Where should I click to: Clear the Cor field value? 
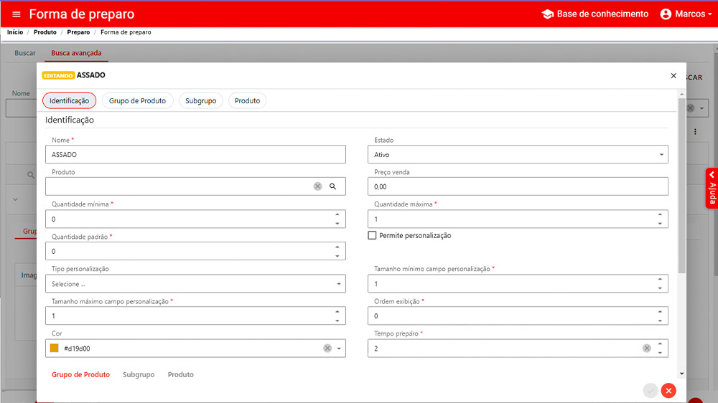point(327,349)
